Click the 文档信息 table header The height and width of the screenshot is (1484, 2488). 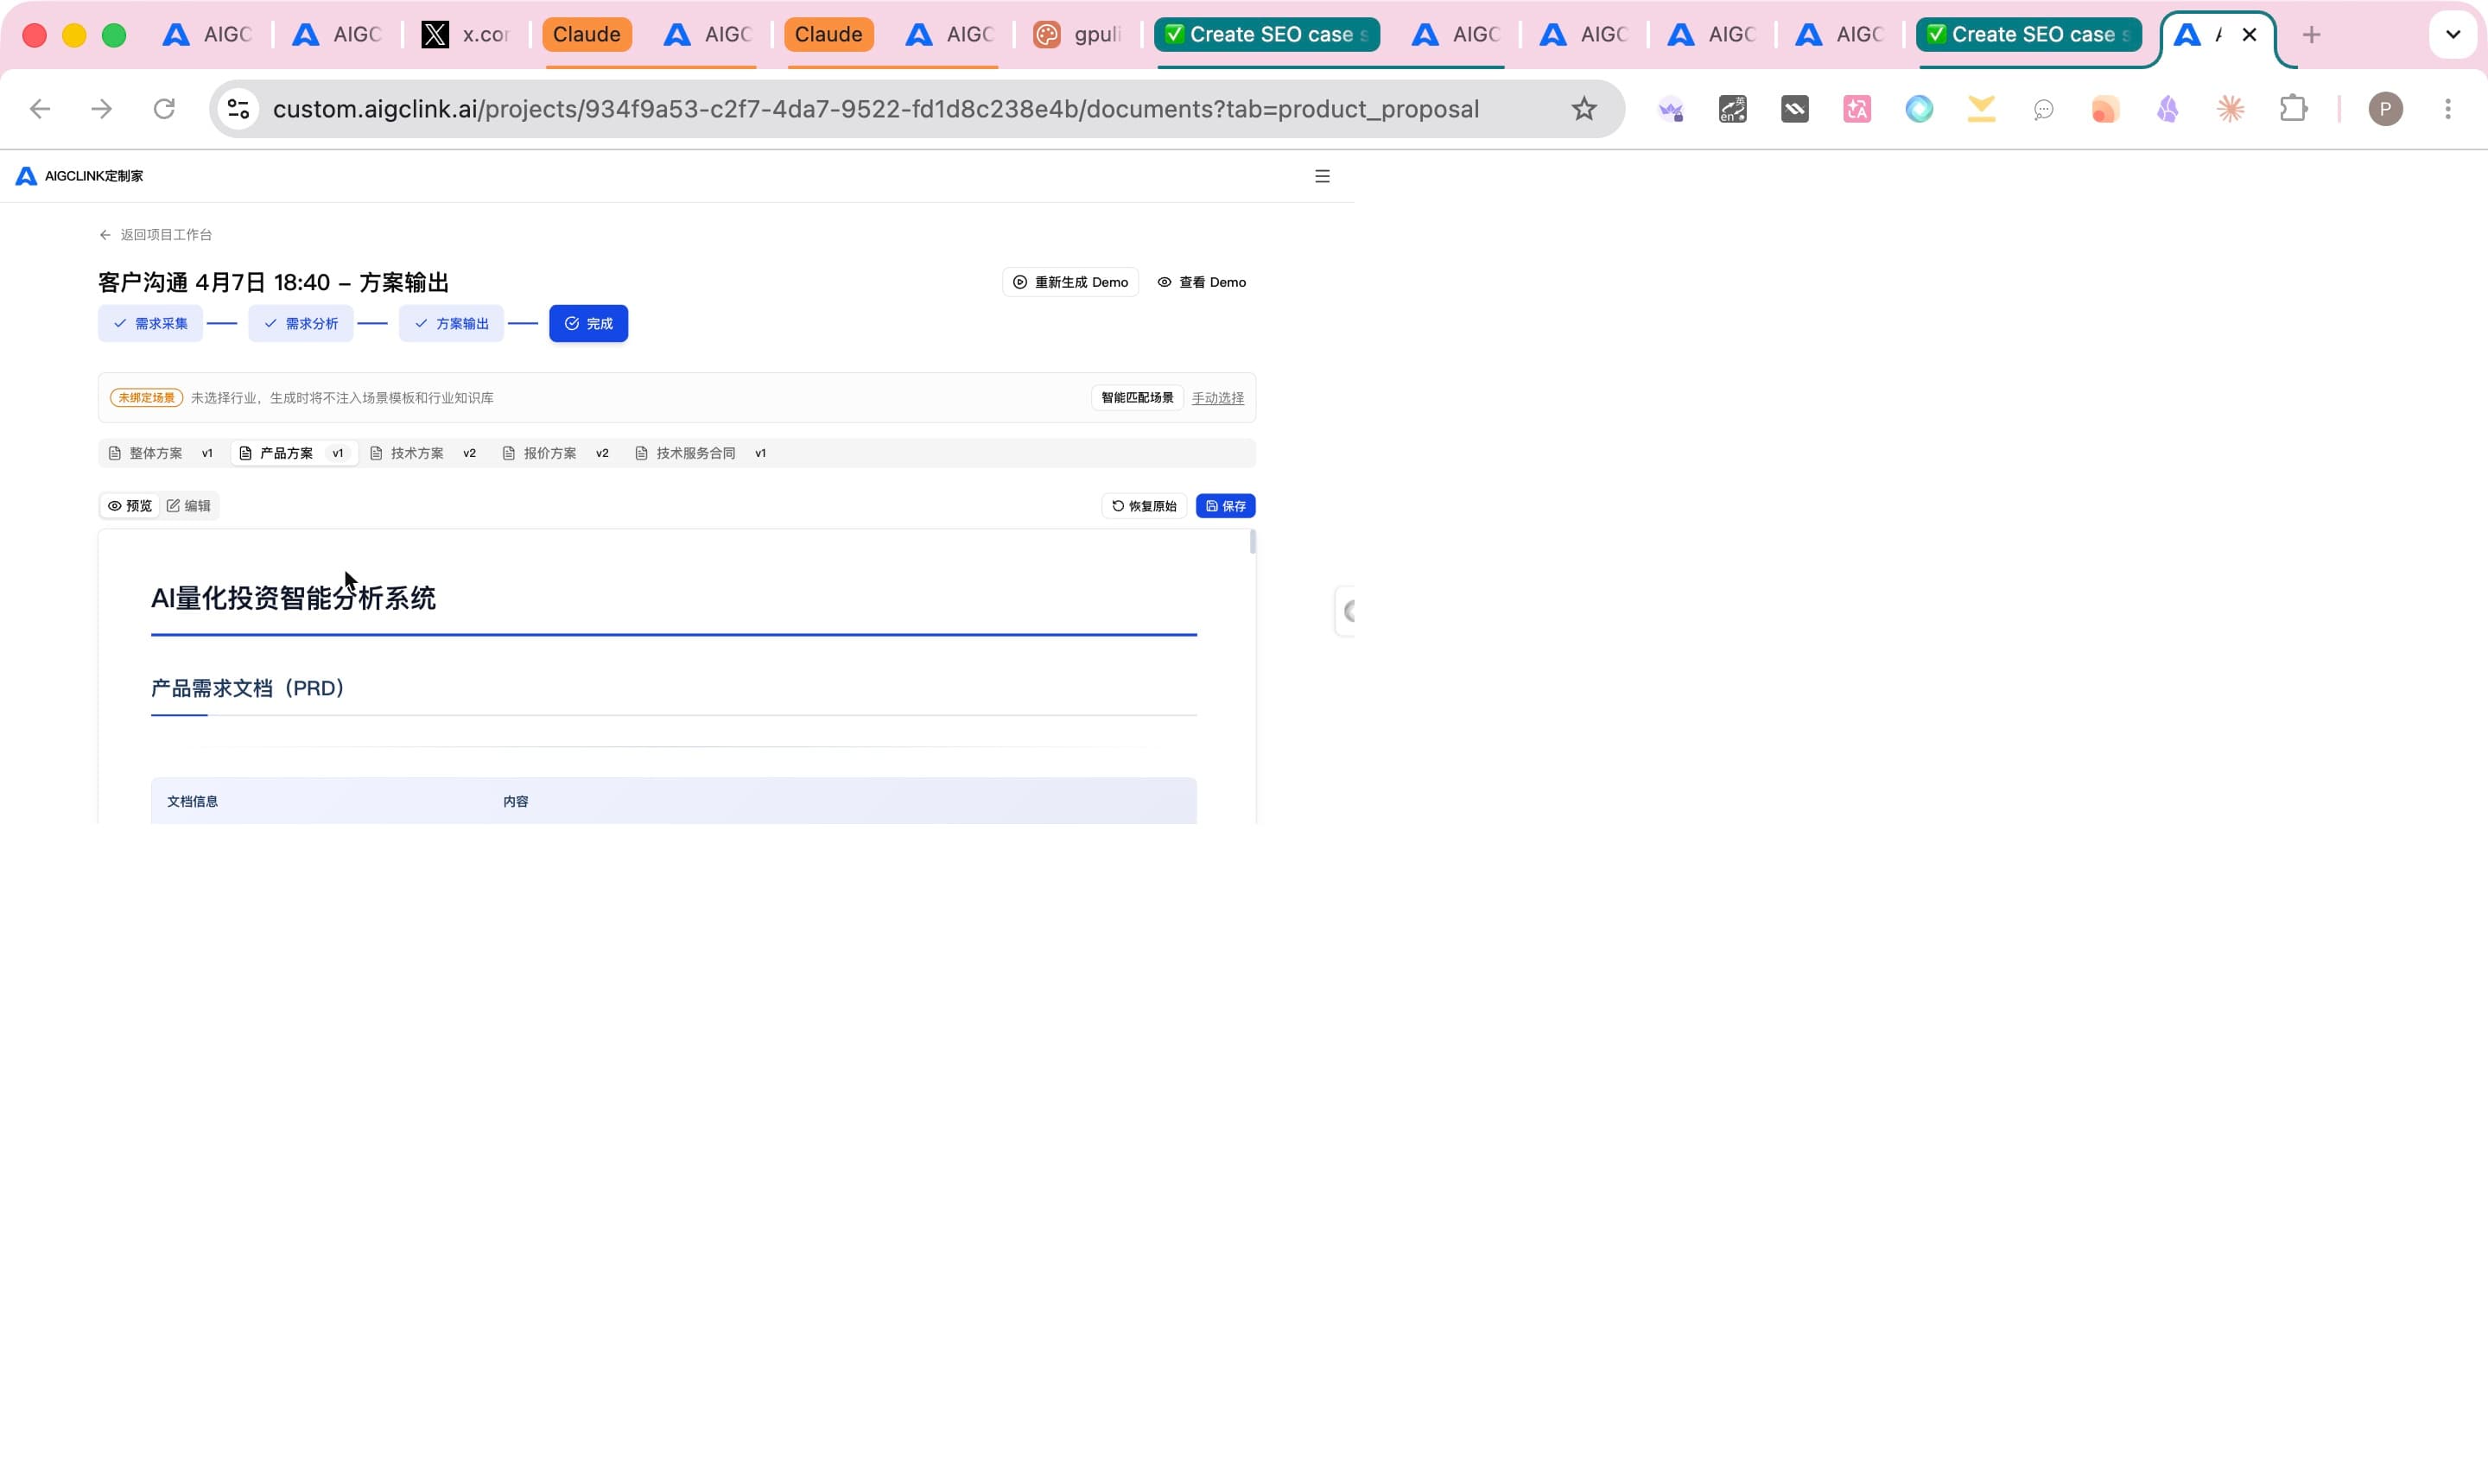point(192,802)
